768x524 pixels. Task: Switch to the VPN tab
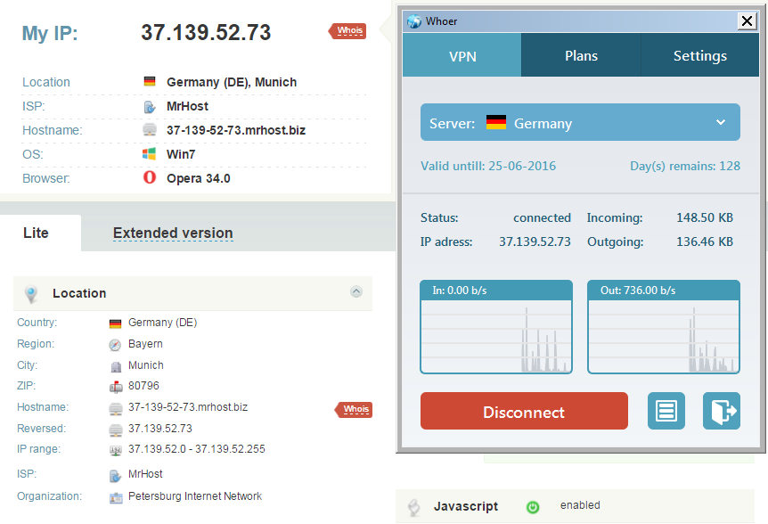pyautogui.click(x=462, y=55)
